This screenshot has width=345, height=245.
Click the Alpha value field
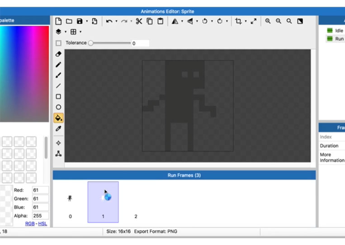click(40, 216)
